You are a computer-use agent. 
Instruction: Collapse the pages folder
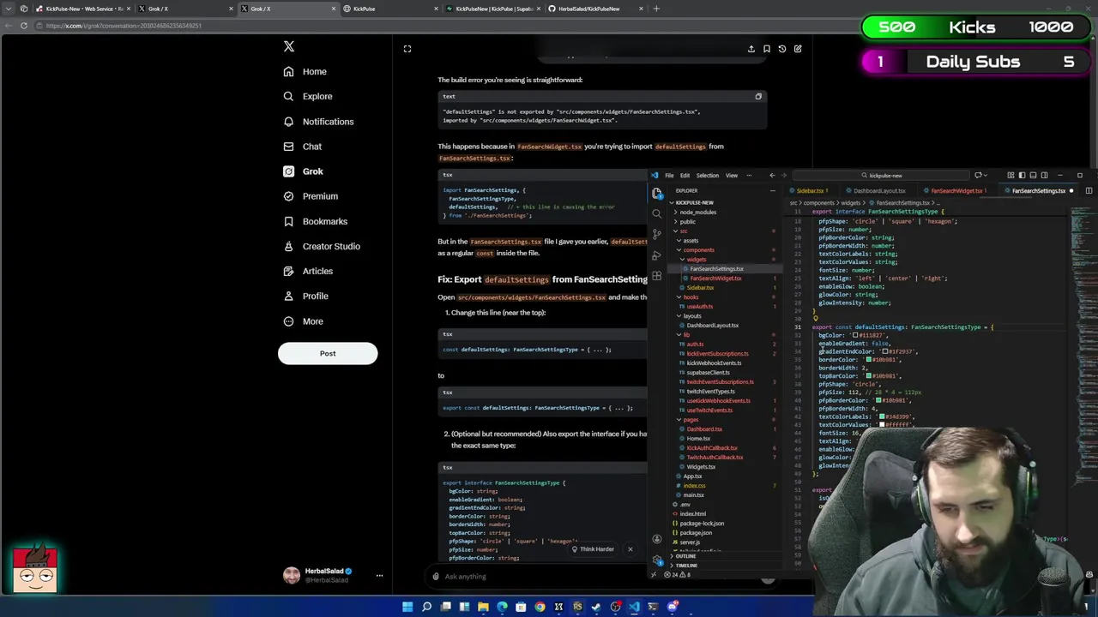click(689, 420)
